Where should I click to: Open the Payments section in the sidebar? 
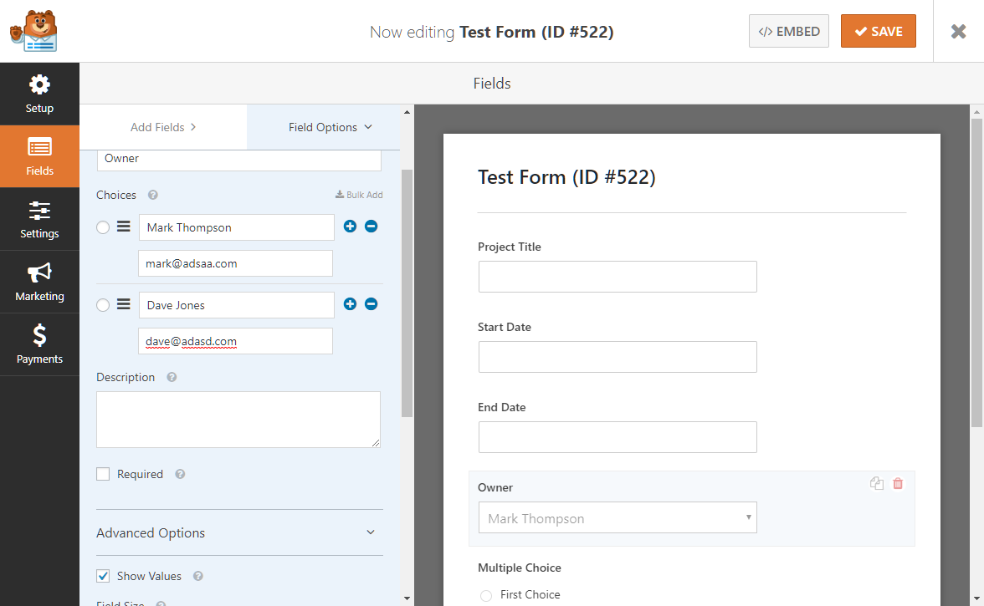tap(39, 344)
